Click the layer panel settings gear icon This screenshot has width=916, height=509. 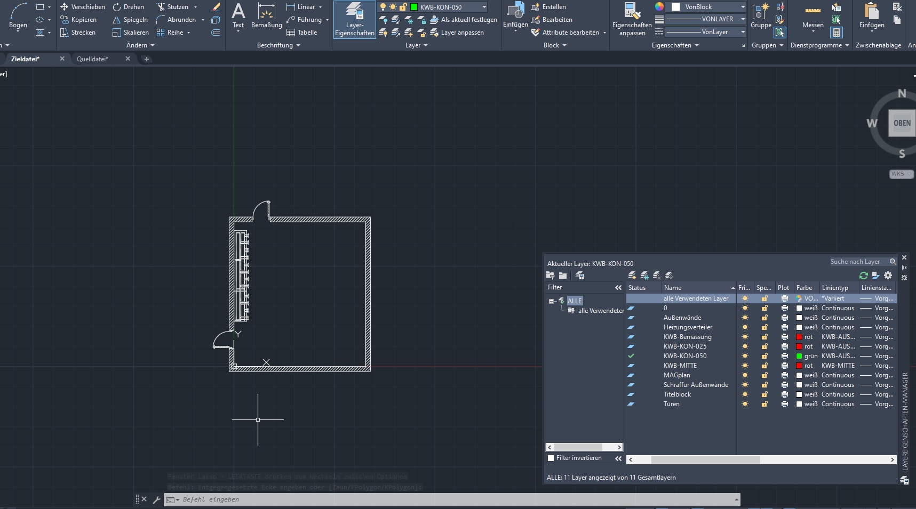888,276
